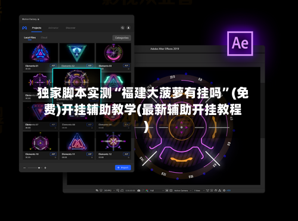Image resolution: width=298 pixels, height=221 pixels.
Task: Select the Elements 12 thumbnail
Action: [x=113, y=141]
